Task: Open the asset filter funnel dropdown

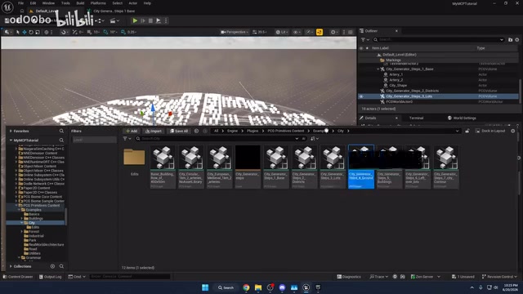Action: (x=127, y=139)
